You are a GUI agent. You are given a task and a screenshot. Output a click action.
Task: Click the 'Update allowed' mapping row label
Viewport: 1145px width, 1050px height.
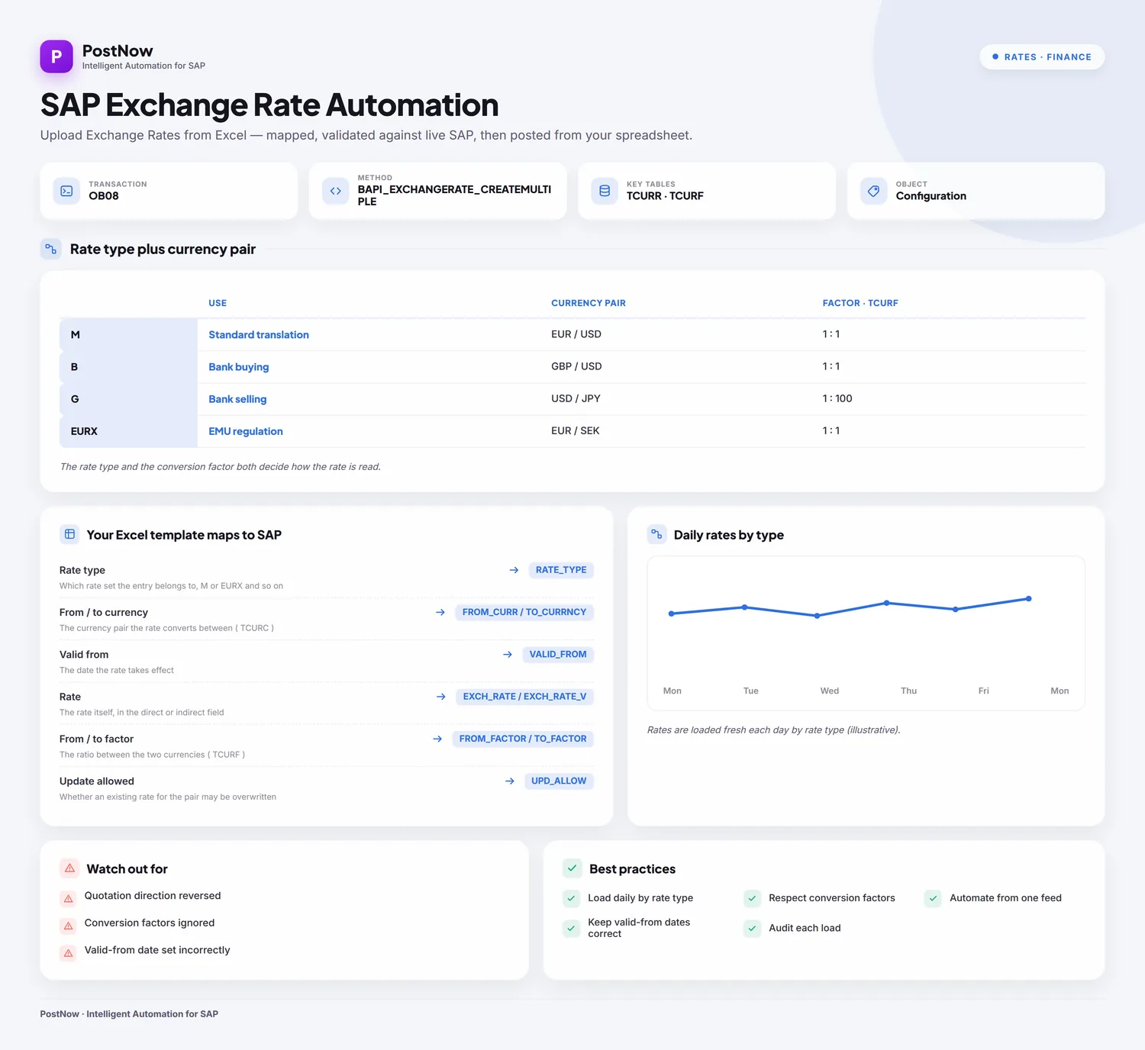pos(97,781)
